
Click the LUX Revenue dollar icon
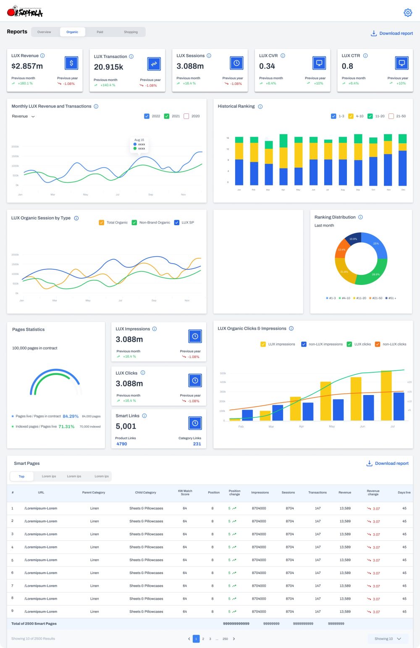click(x=71, y=63)
